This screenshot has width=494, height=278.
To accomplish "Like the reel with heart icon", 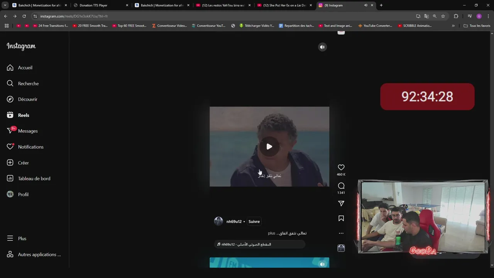I will click(341, 167).
